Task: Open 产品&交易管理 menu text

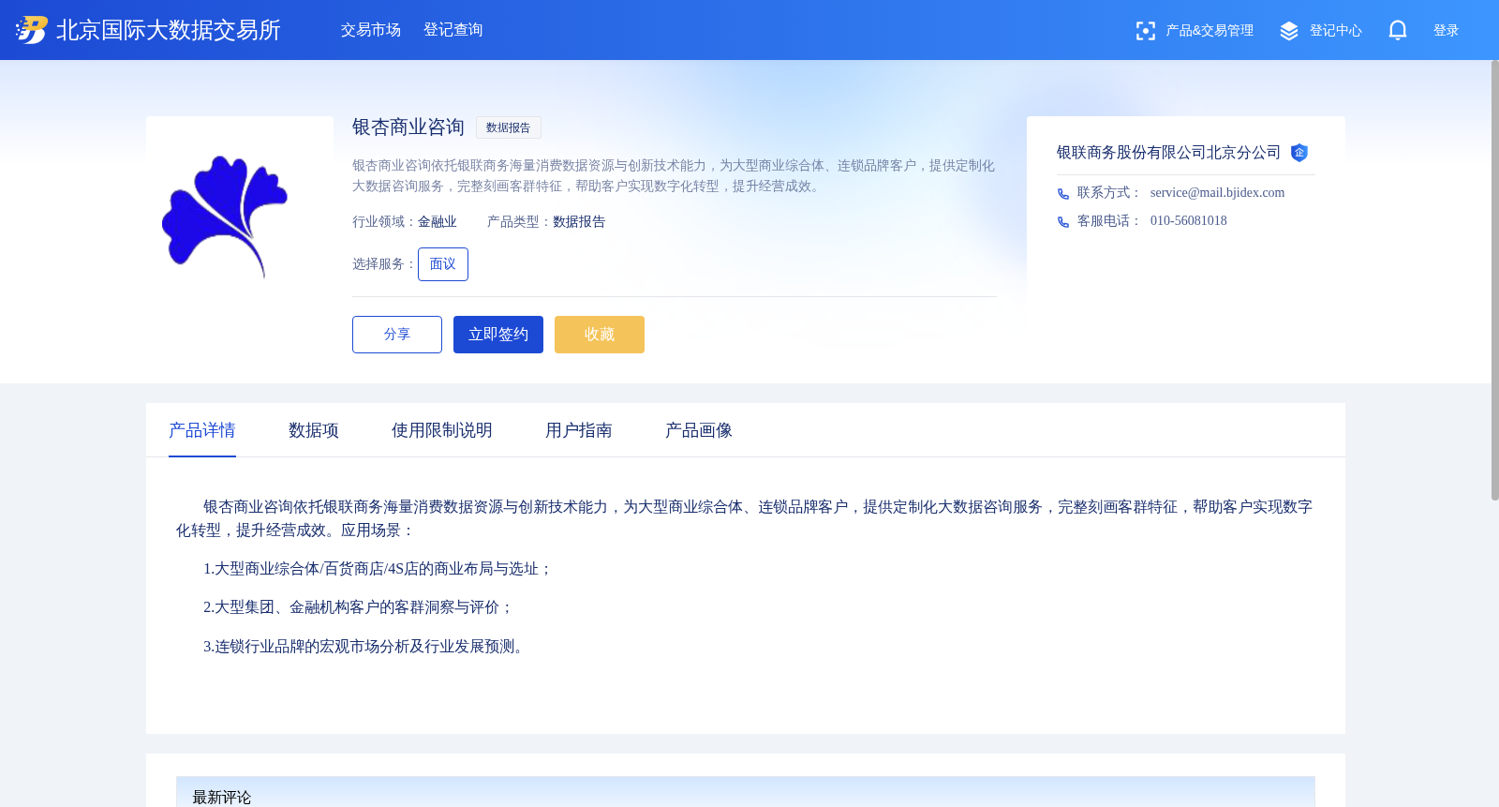Action: 1210,31
